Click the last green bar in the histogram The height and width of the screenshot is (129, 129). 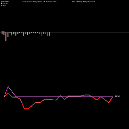click(50, 34)
